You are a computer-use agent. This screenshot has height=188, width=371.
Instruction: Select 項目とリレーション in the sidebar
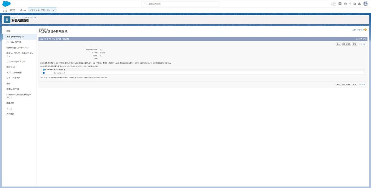(19, 36)
